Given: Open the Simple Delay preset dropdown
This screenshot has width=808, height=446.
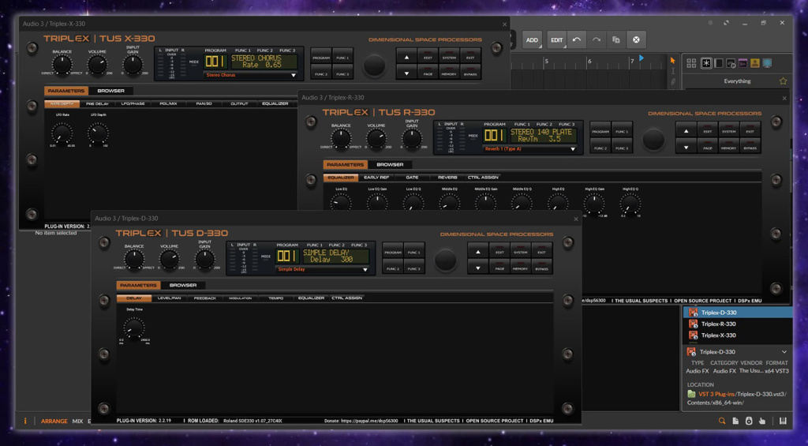Looking at the screenshot, I should 323,269.
